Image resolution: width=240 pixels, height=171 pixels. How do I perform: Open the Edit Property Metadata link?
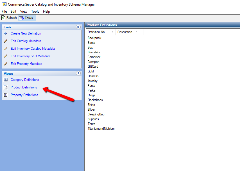(26, 64)
